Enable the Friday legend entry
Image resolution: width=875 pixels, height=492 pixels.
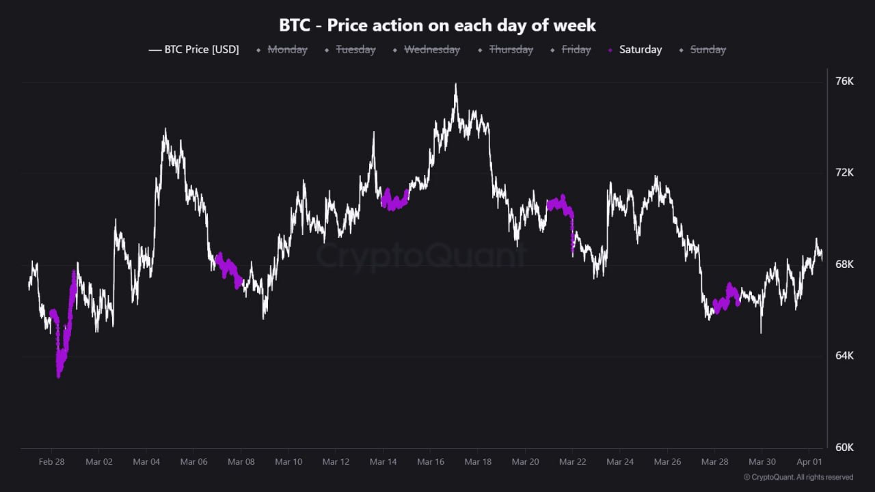(x=576, y=50)
